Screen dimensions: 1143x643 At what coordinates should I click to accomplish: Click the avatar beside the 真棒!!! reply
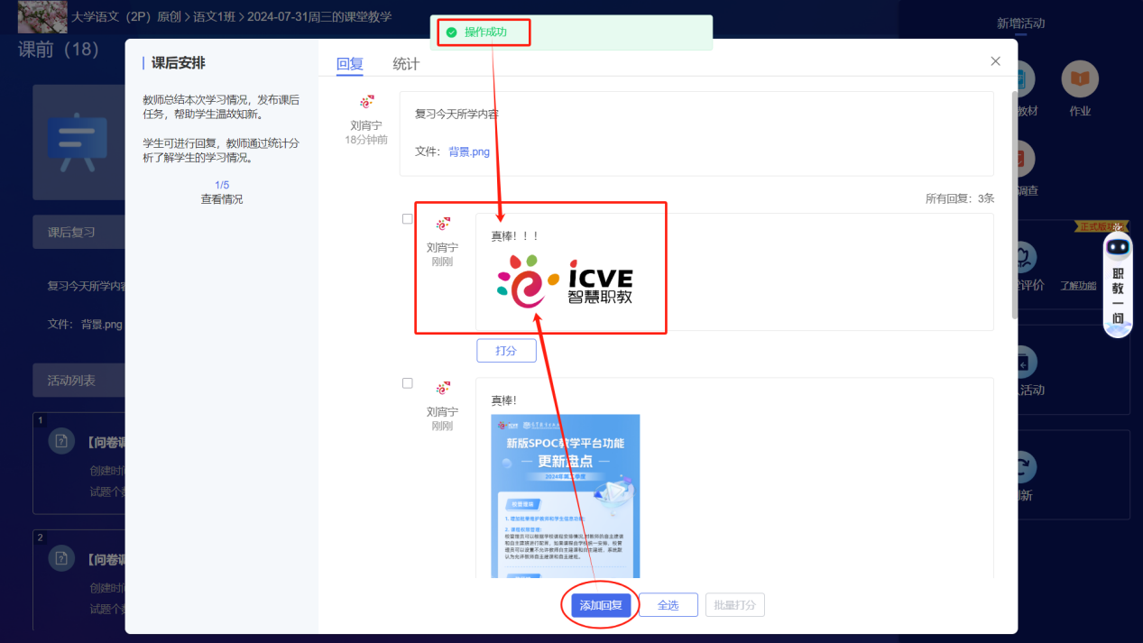pos(442,225)
